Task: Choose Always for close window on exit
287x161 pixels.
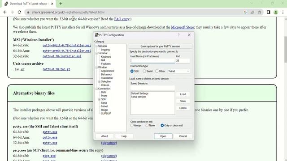Action: click(x=132, y=125)
